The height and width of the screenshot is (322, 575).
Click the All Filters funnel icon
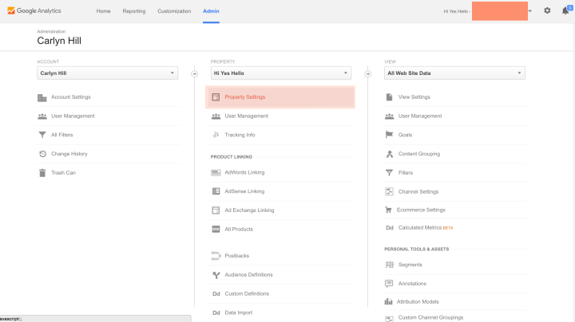[x=42, y=135]
